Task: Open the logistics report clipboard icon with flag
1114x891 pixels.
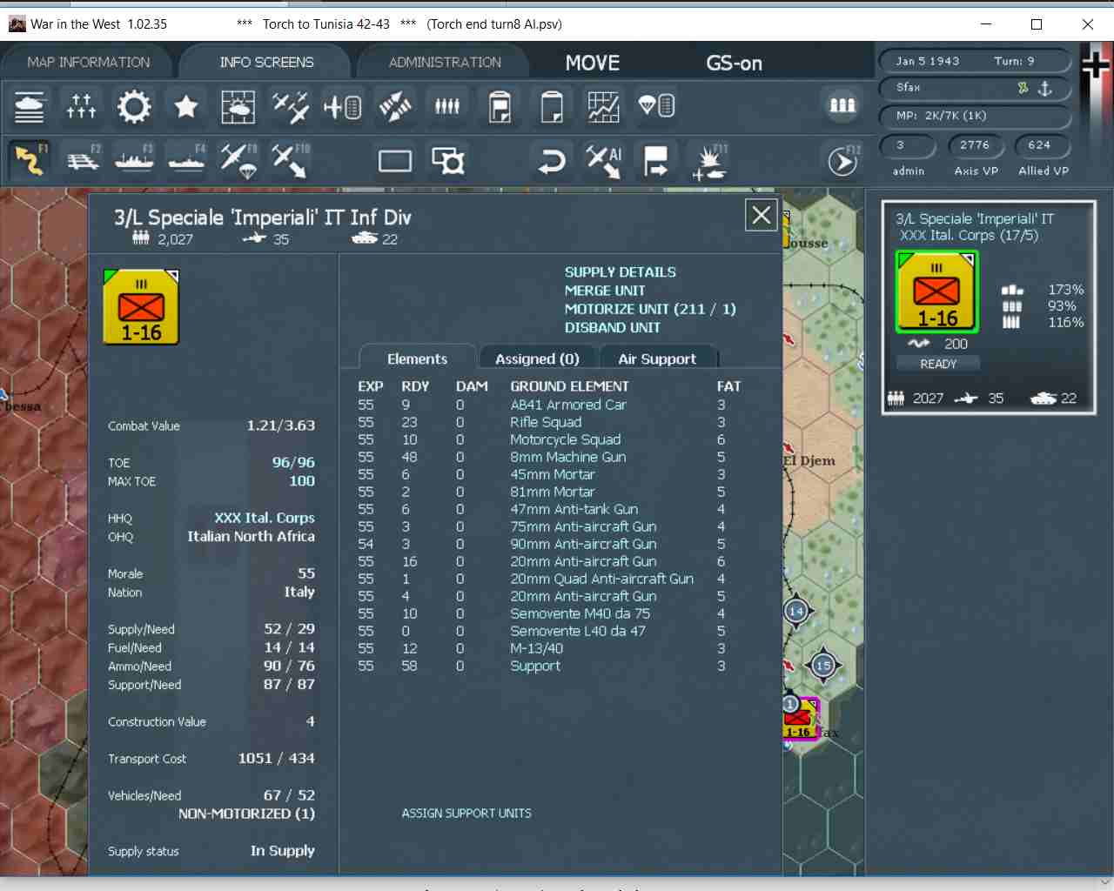Action: click(x=500, y=106)
